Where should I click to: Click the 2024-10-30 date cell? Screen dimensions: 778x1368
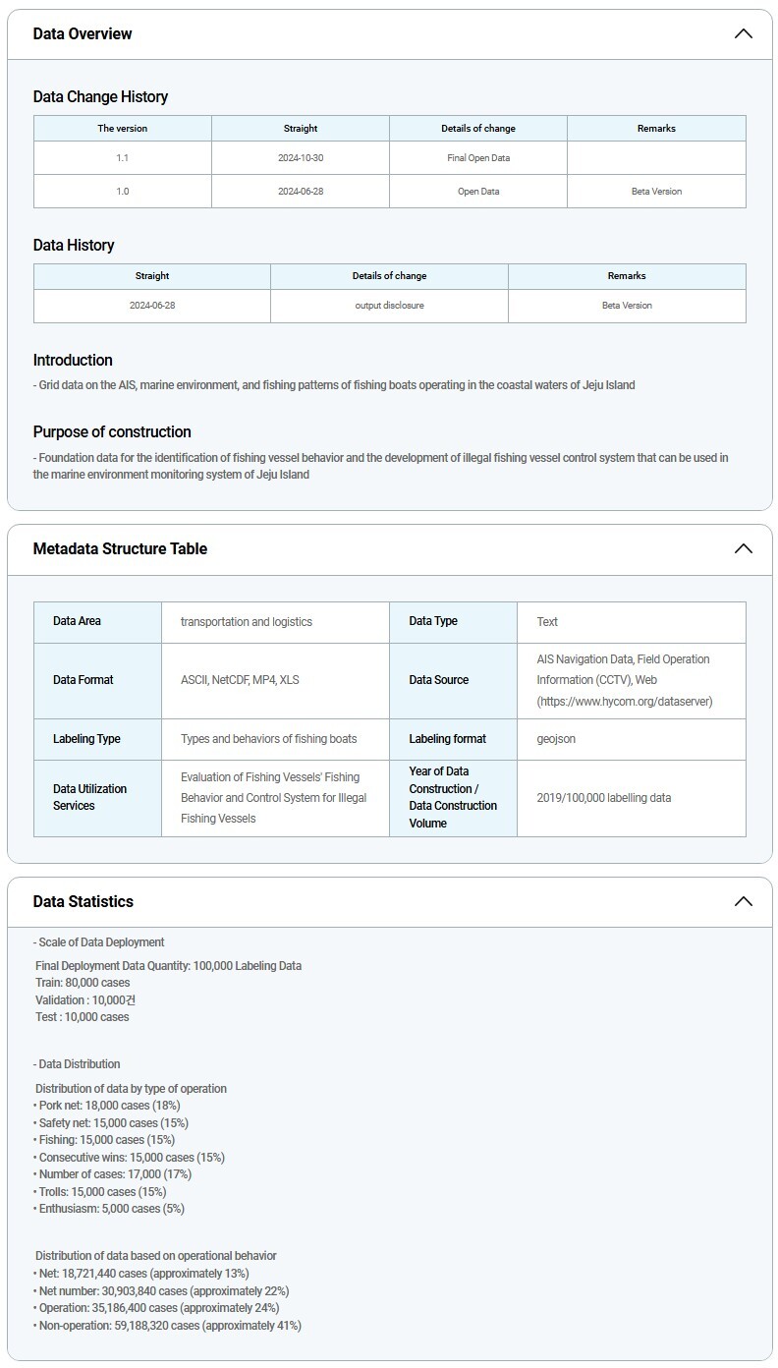click(x=301, y=157)
